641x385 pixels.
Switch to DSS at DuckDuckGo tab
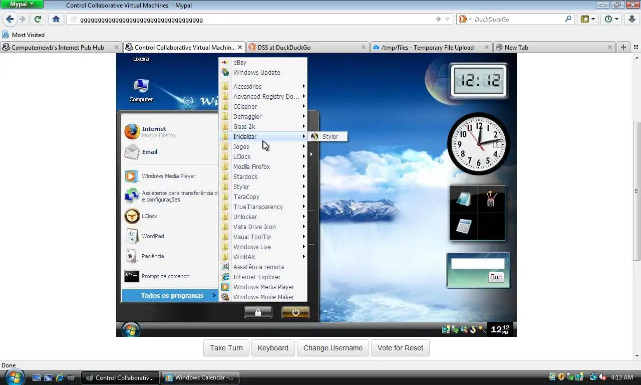[307, 47]
